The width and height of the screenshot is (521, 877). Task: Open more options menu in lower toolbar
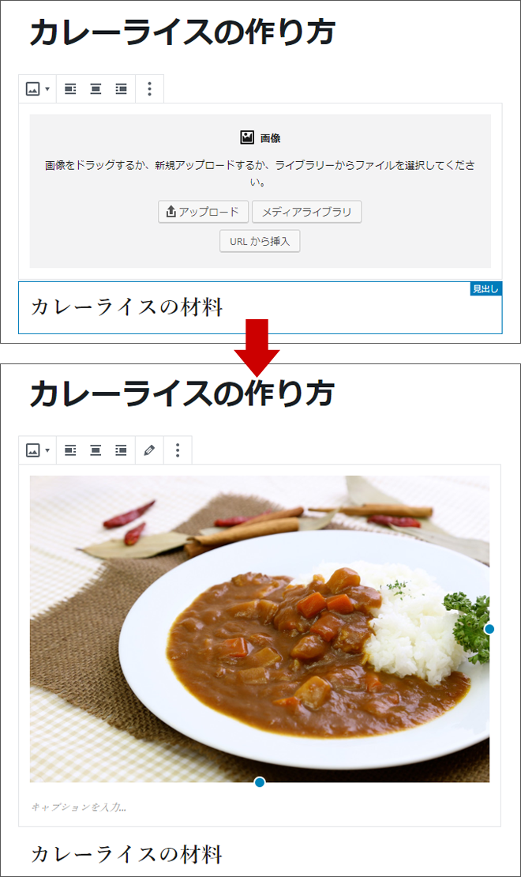pos(178,450)
